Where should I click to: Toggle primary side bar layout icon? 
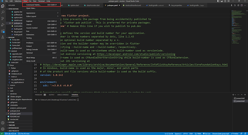click(218, 1)
